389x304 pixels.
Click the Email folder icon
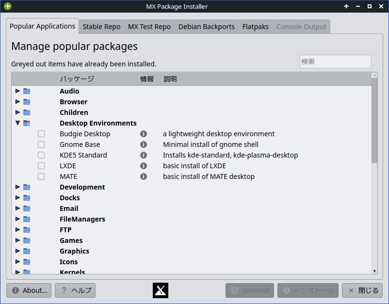(x=27, y=208)
